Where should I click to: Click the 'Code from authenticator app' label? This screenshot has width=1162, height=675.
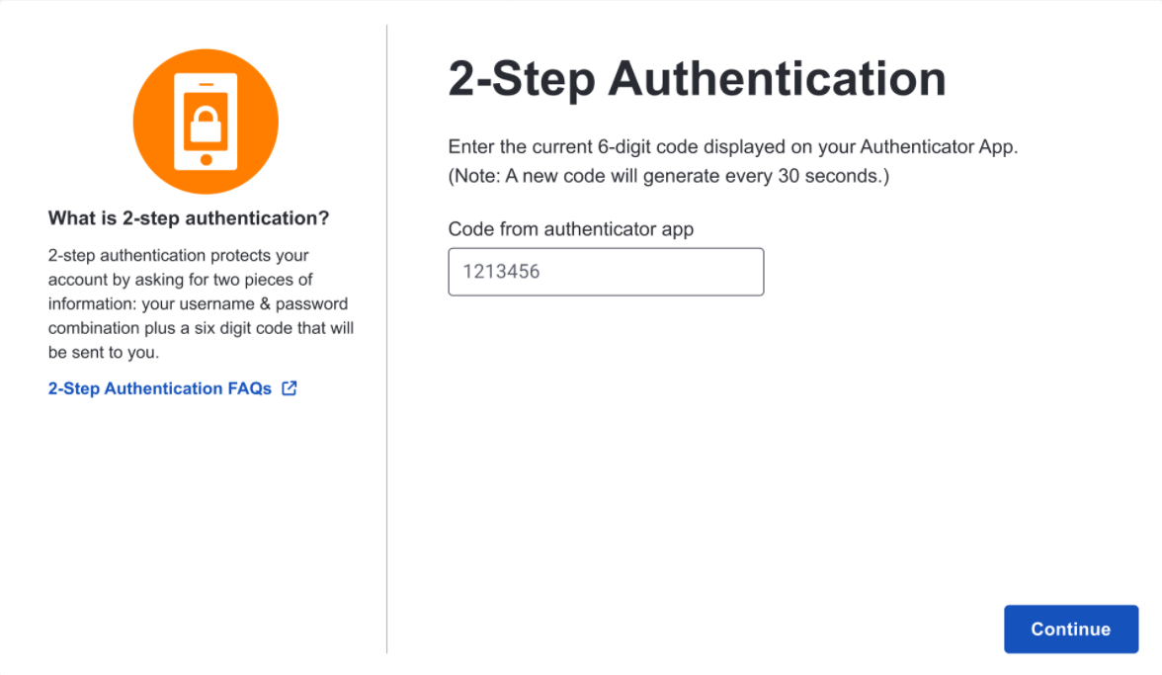(571, 229)
